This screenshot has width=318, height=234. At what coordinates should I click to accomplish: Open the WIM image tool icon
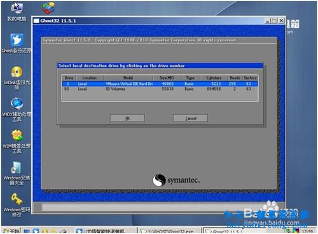(17, 141)
